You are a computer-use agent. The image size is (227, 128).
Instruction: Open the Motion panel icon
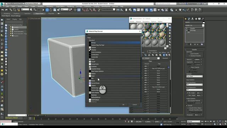(196, 19)
